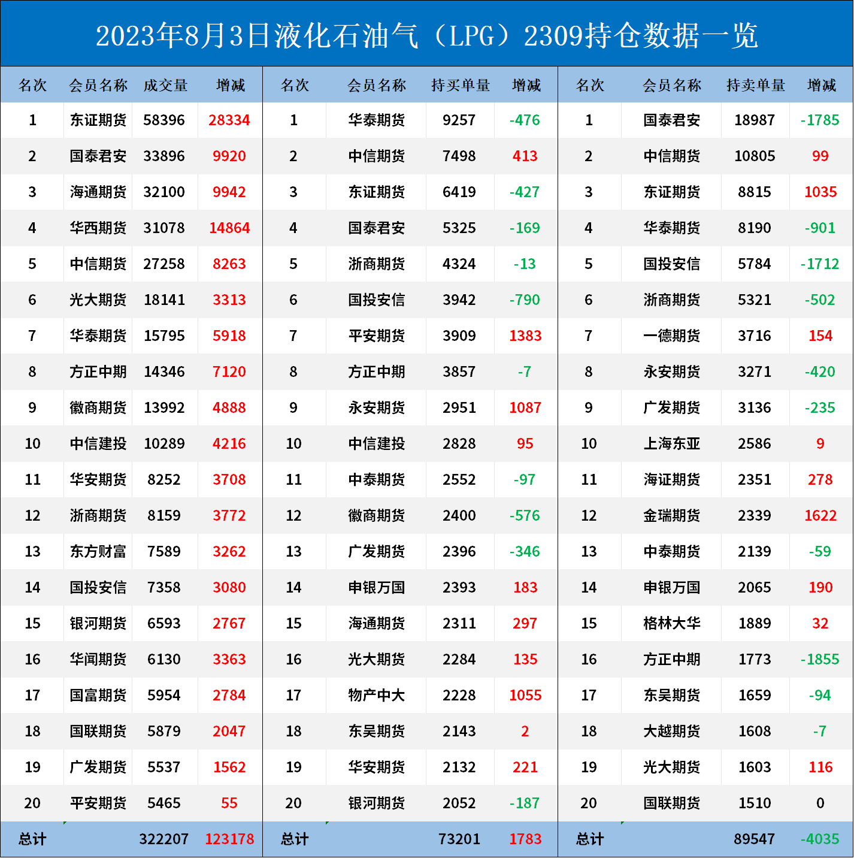Select change value '3313' for 光大期货

pyautogui.click(x=229, y=300)
